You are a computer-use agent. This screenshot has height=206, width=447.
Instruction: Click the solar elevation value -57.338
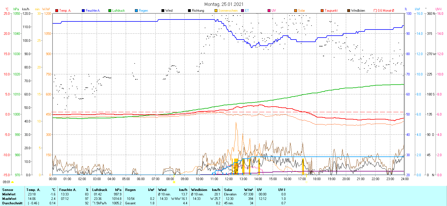pyautogui.click(x=248, y=194)
